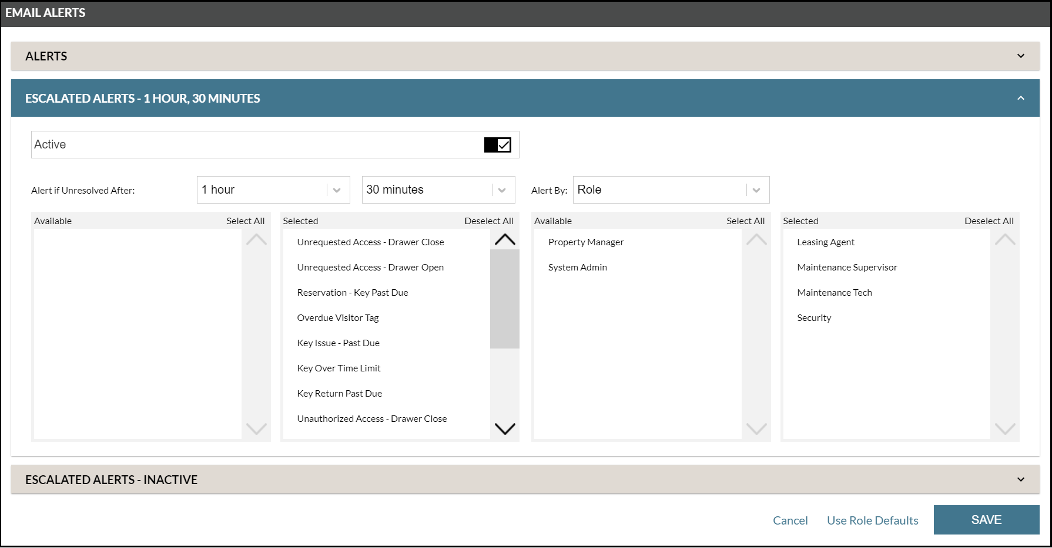Select Key Issue - Past Due
This screenshot has width=1052, height=548.
coord(339,343)
